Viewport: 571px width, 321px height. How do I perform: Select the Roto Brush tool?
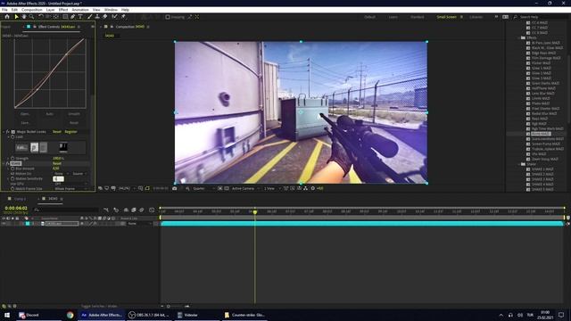(115, 17)
